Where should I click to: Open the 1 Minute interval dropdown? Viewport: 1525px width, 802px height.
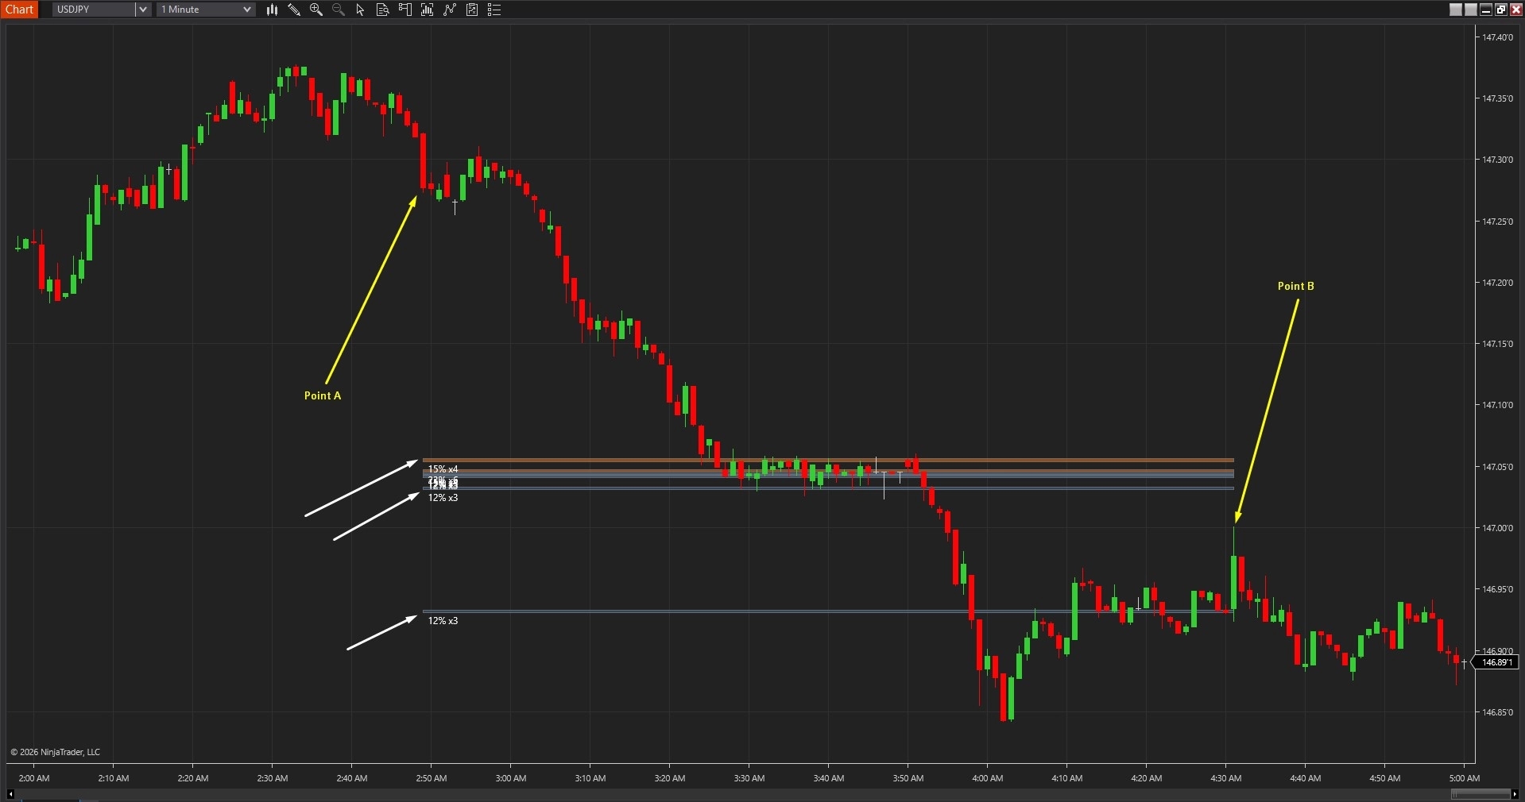click(x=206, y=10)
